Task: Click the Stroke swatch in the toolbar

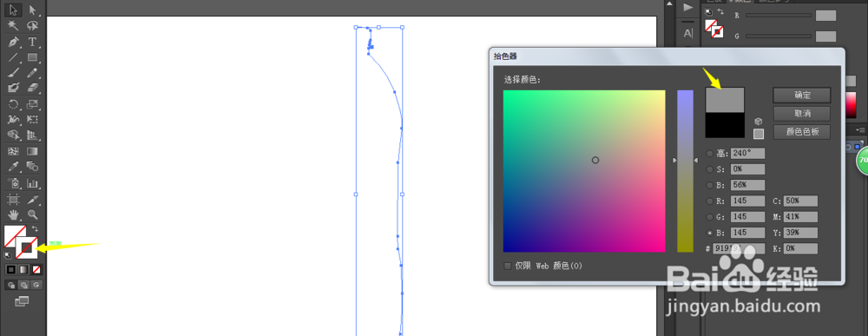Action: [27, 248]
